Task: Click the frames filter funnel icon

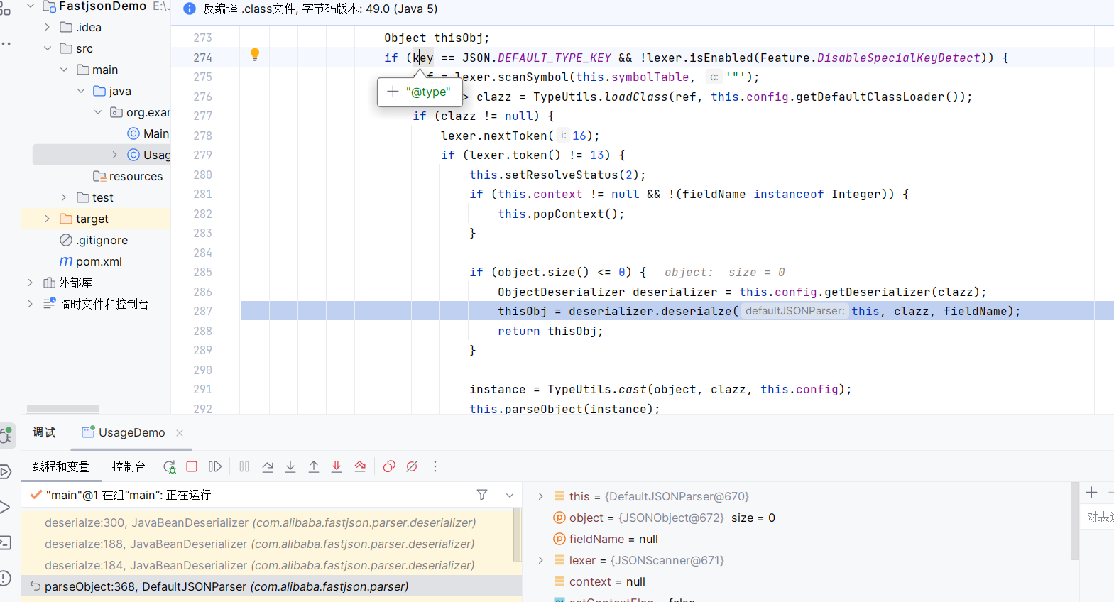Action: coord(482,495)
